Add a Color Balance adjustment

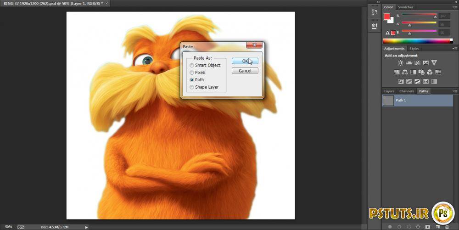404,72
